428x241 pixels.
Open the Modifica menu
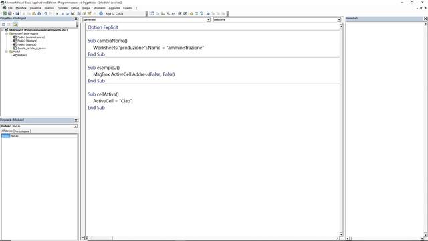(21, 8)
